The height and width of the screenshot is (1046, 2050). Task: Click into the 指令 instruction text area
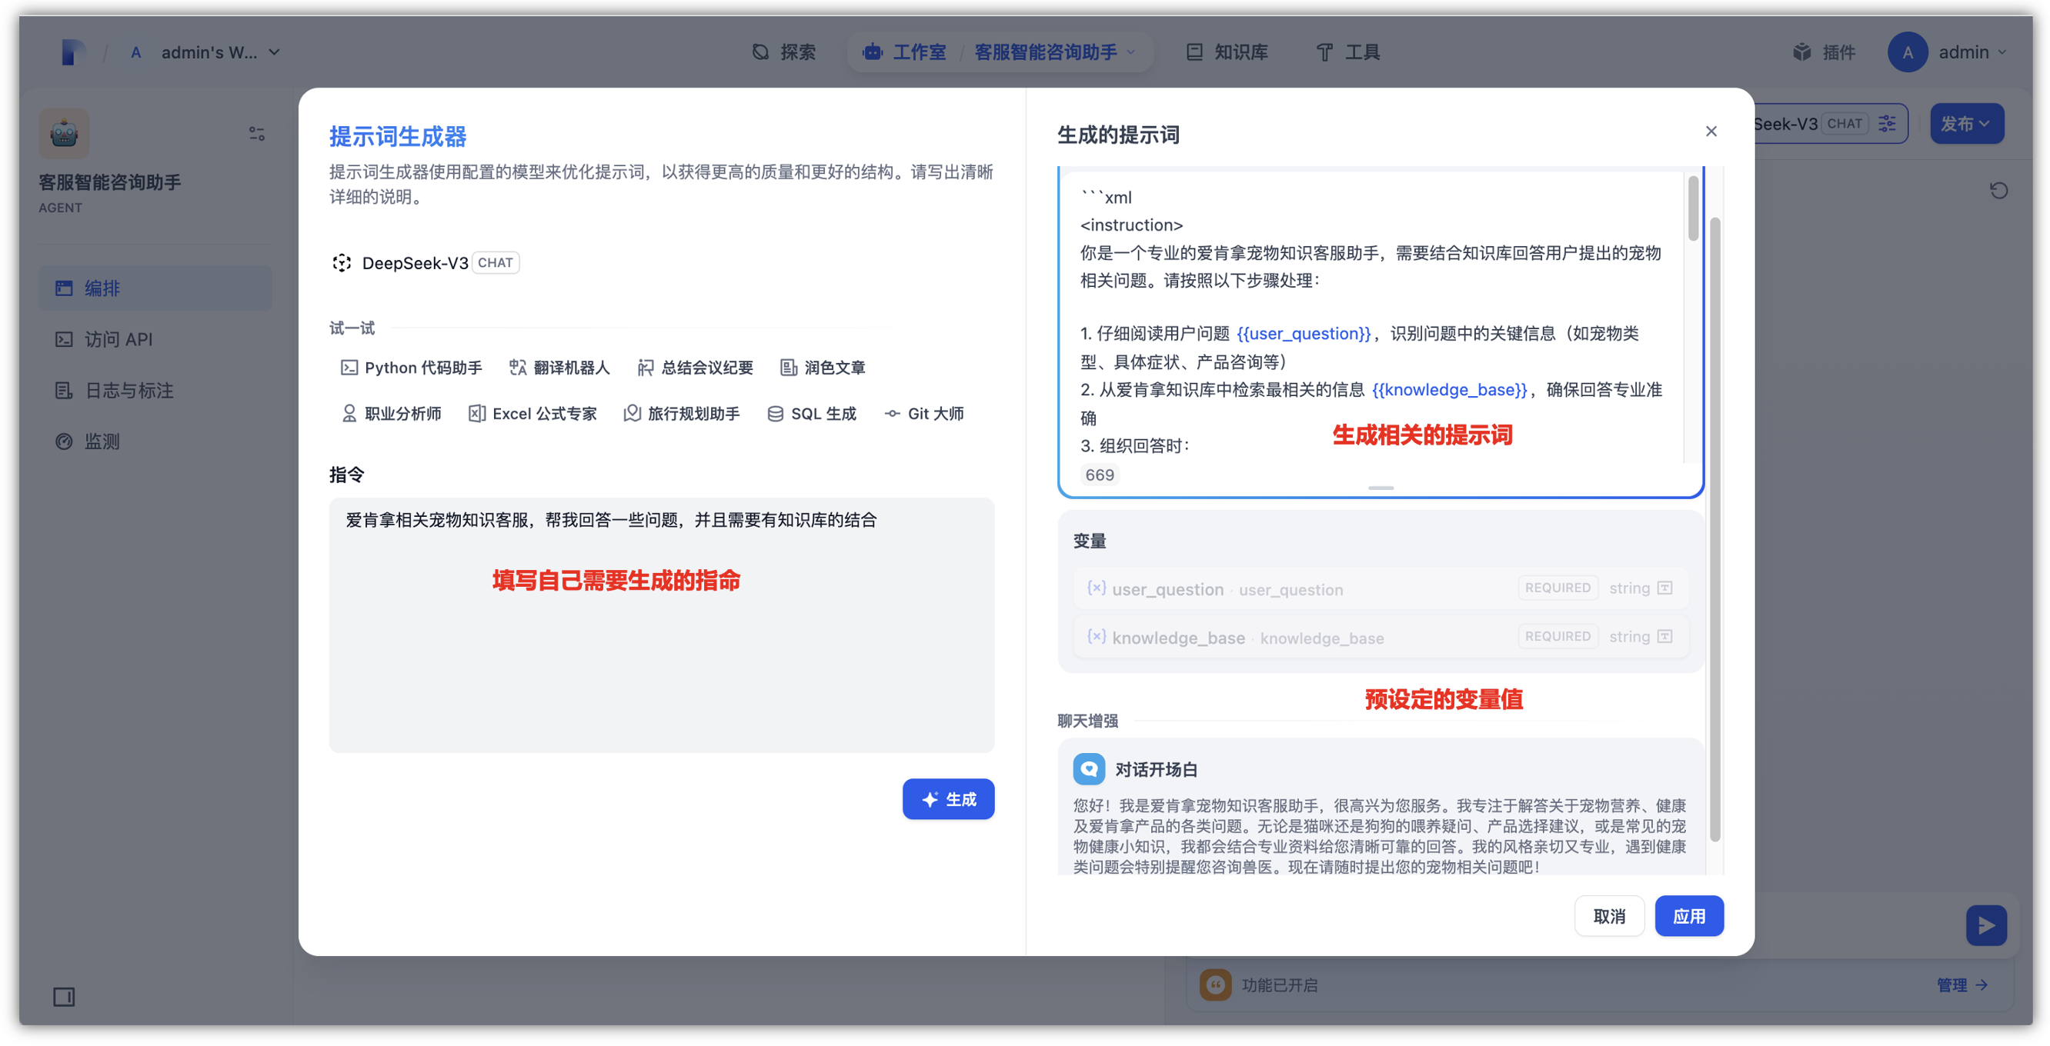661,625
